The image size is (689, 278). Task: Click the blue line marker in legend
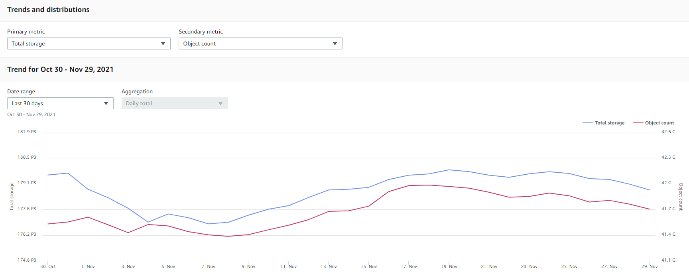(x=588, y=123)
